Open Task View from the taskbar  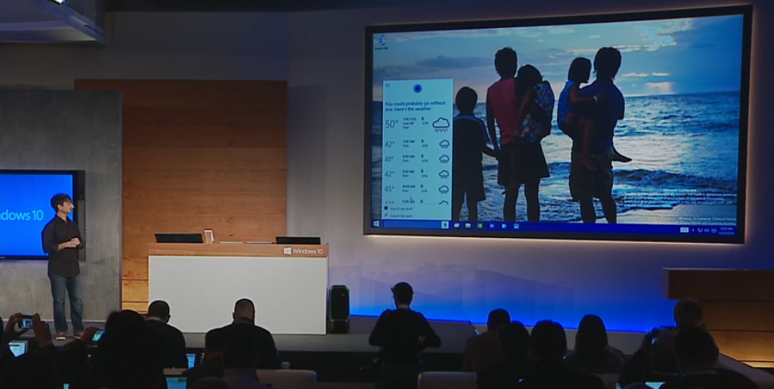456,225
